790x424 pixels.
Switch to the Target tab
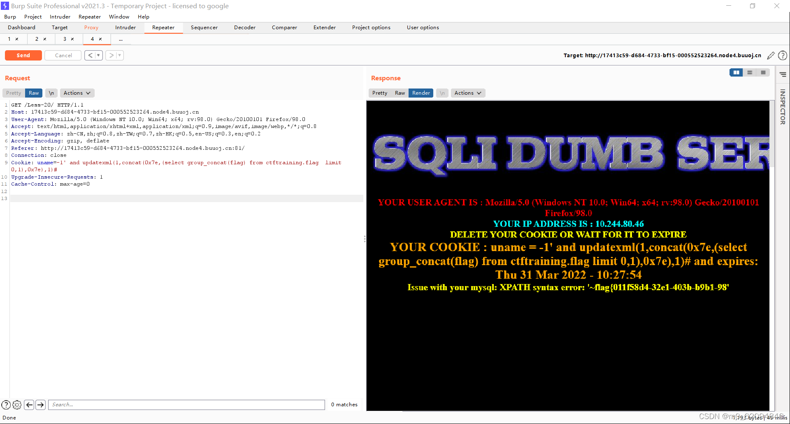tap(60, 28)
